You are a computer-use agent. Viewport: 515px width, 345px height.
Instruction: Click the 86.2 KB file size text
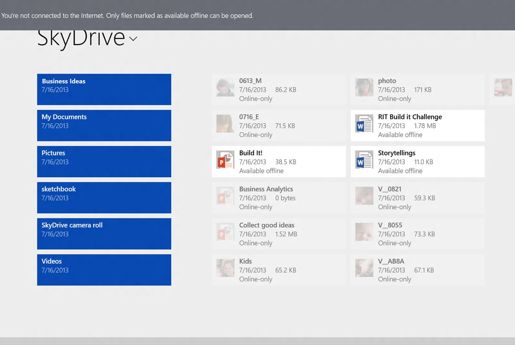tap(286, 90)
